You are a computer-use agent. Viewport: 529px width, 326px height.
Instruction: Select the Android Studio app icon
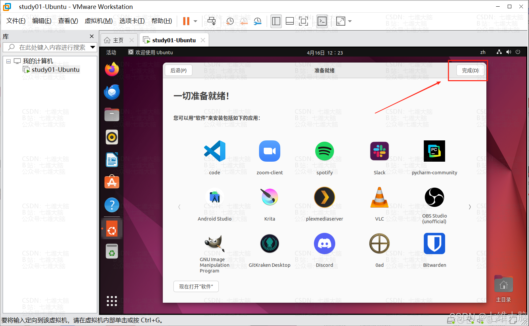coord(215,198)
